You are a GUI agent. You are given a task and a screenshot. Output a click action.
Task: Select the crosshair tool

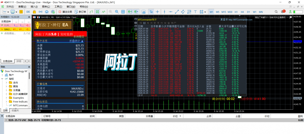[157, 12]
